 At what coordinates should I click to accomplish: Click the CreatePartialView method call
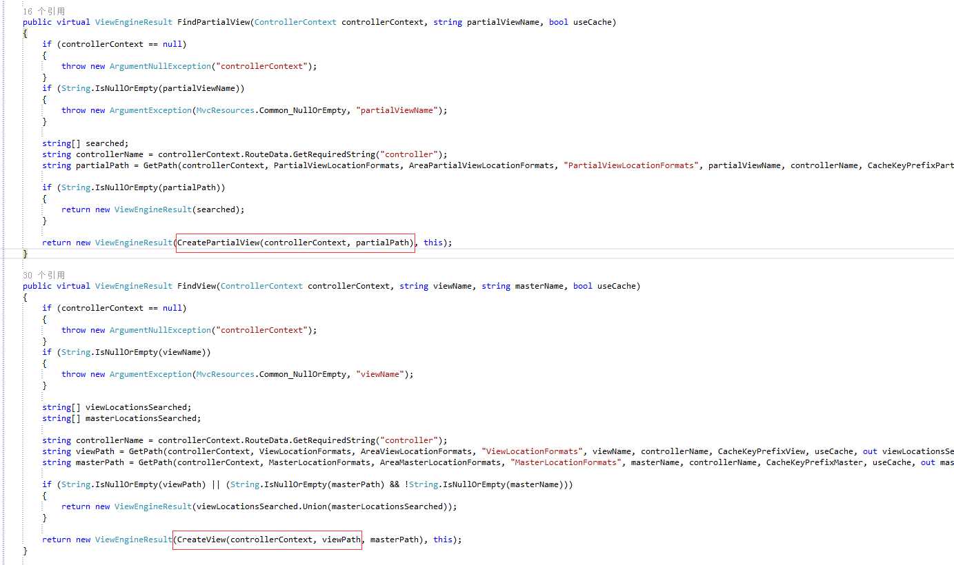[x=219, y=243]
